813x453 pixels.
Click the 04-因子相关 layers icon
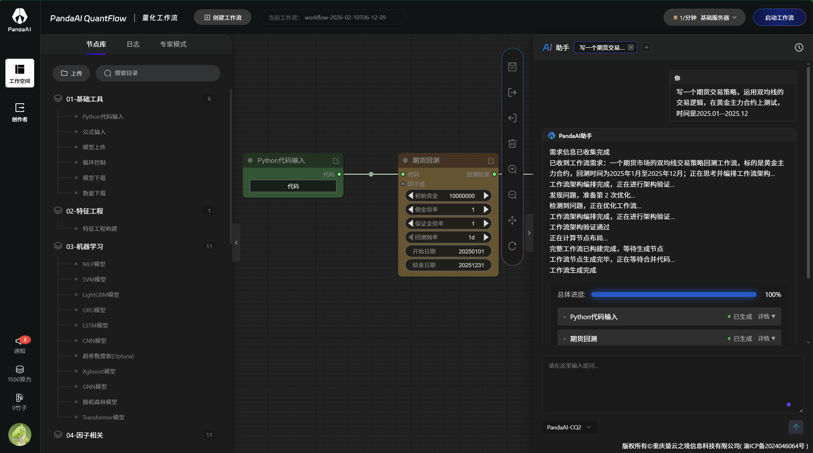pos(58,434)
